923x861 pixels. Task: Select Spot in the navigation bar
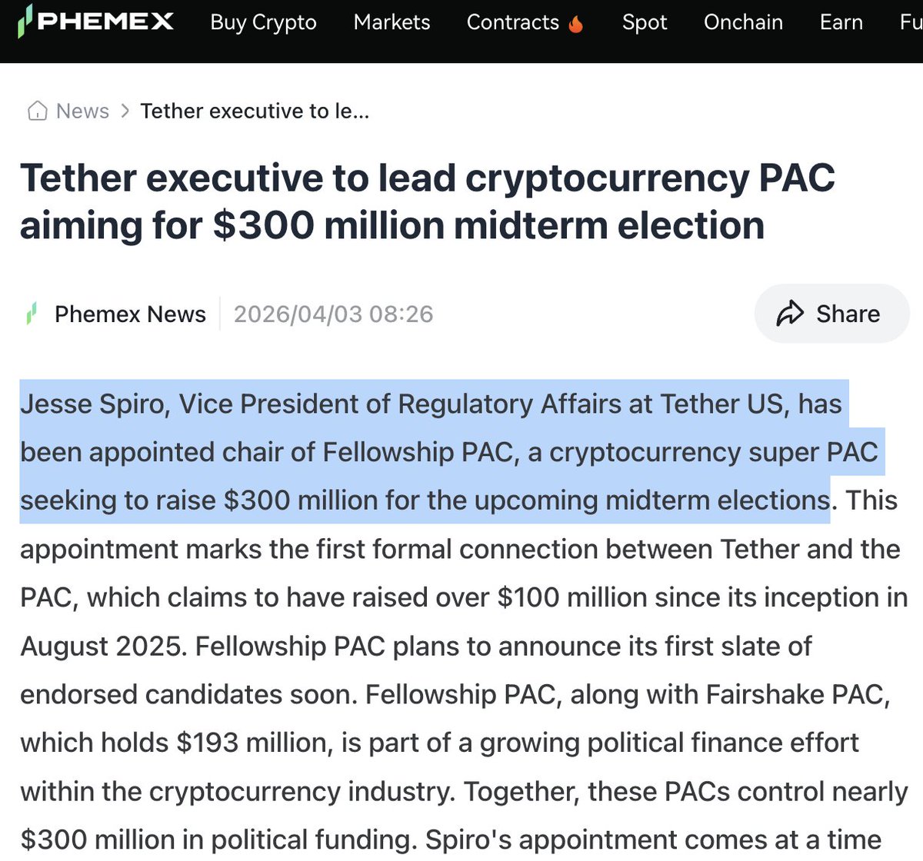point(645,22)
